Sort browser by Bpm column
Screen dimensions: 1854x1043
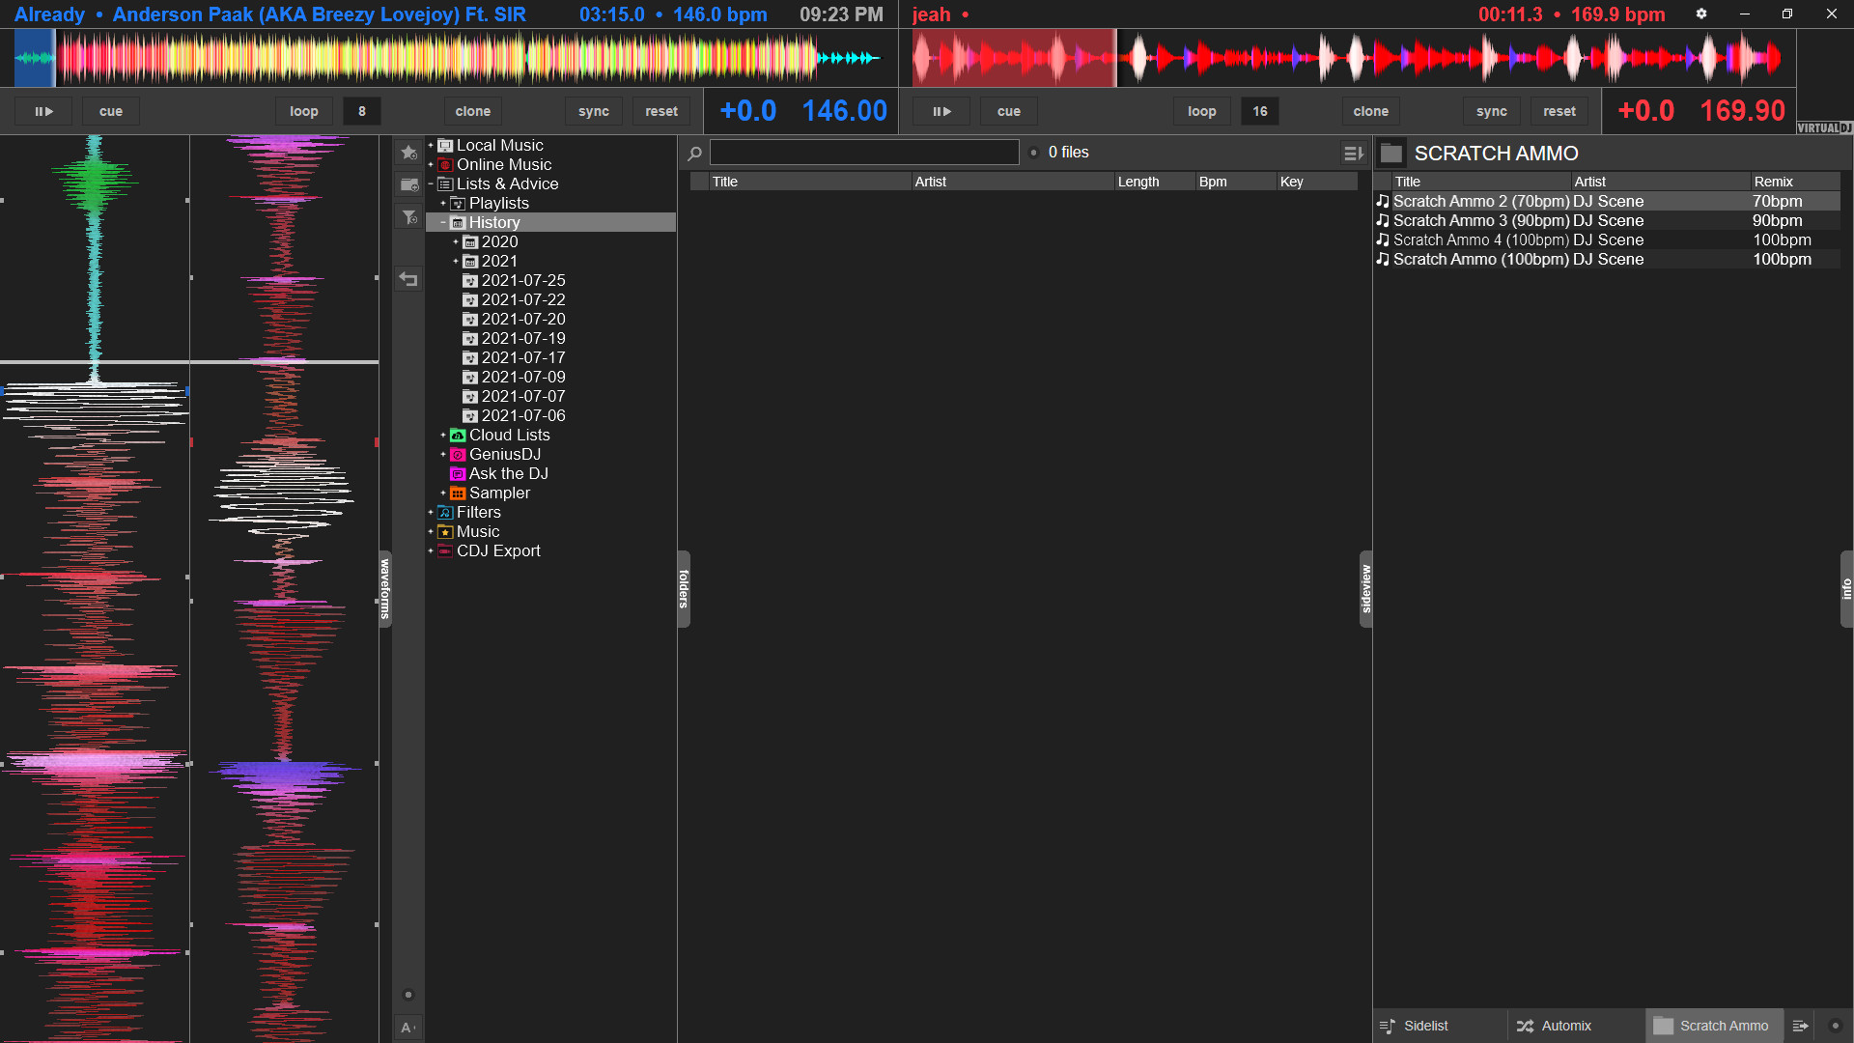click(1235, 182)
